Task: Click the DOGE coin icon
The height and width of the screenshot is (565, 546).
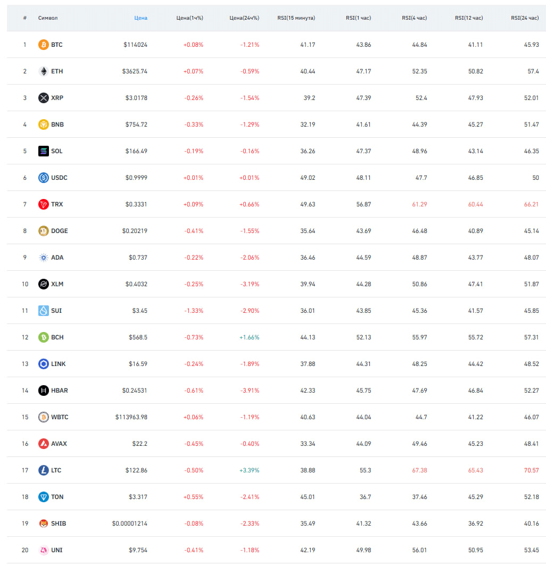Action: click(x=43, y=231)
